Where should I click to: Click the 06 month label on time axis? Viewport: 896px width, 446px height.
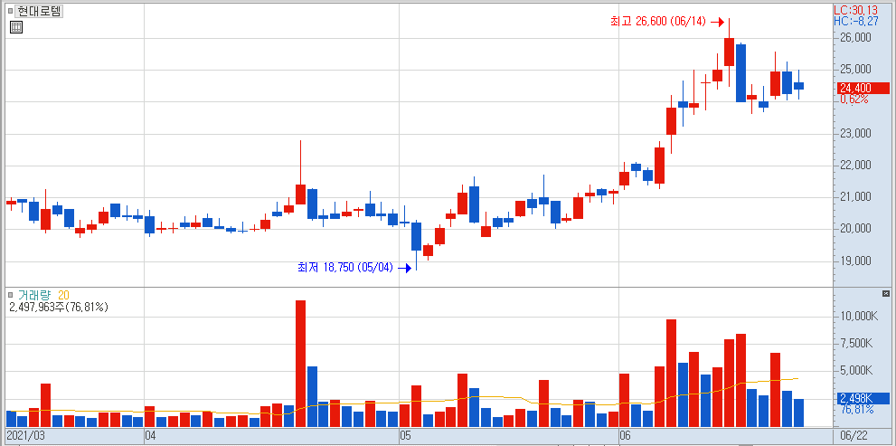click(x=625, y=436)
